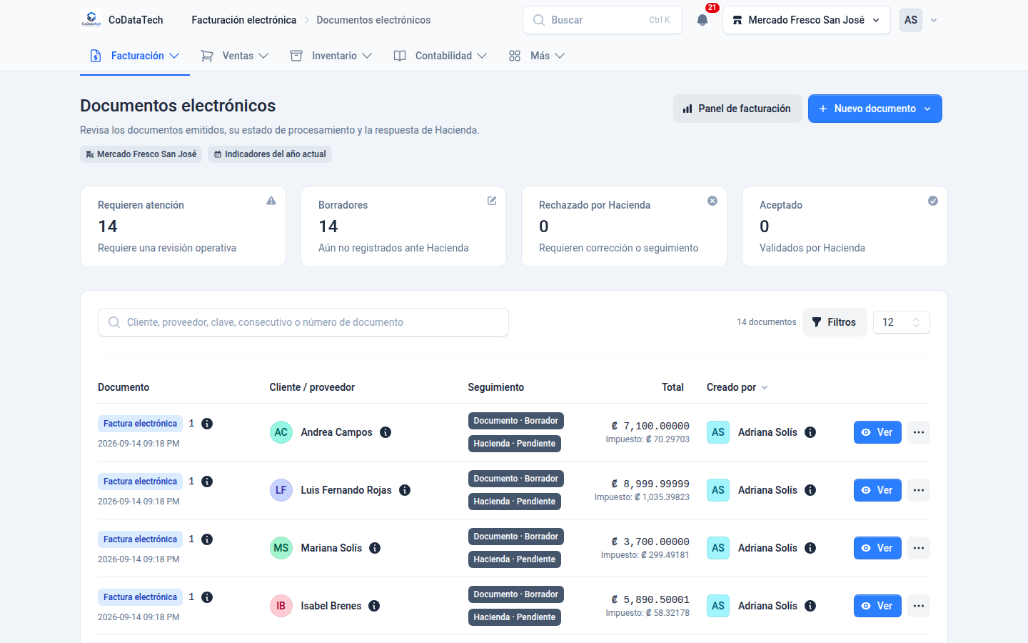Screen dimensions: 1028x643
Task: Focus the top Buscar search field
Action: 603,20
